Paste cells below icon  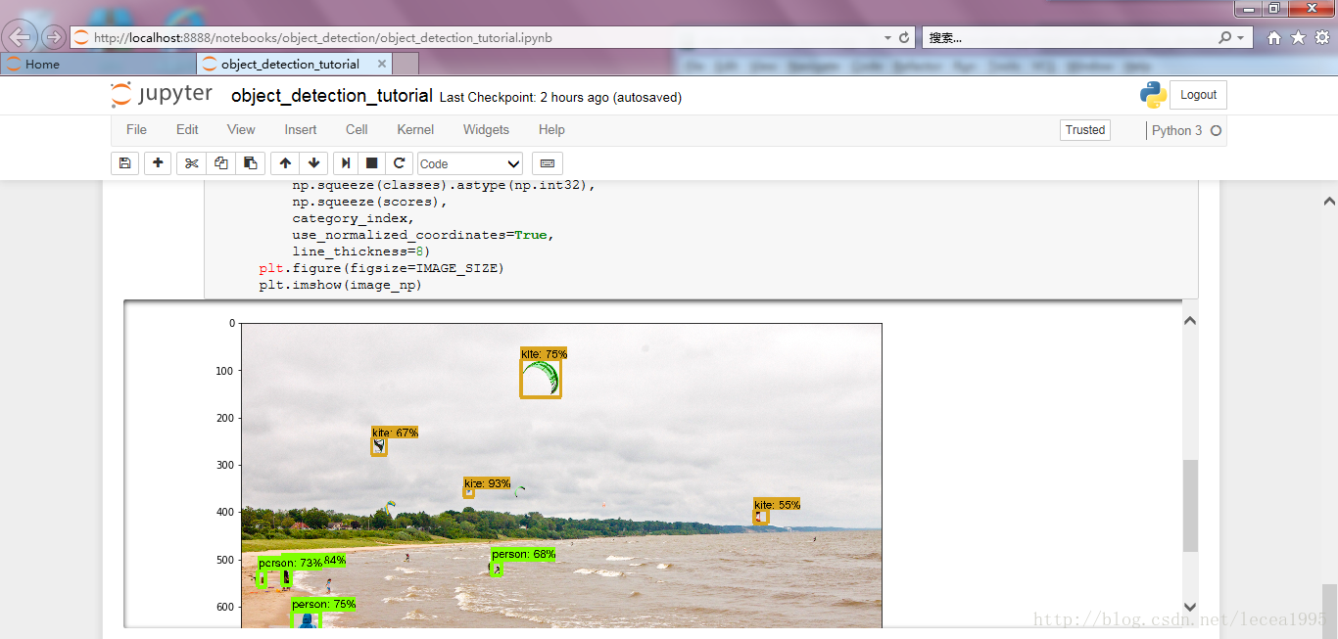click(250, 163)
